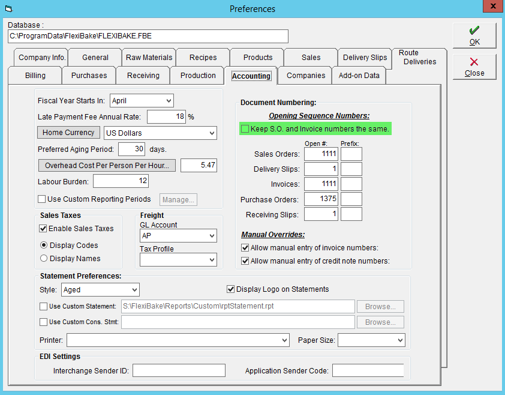The width and height of the screenshot is (505, 395).
Task: Click the Purchase Orders Prefix field
Action: [351, 199]
